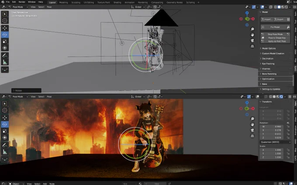Select the Move tool in upper viewport toolbar

pos(5,28)
